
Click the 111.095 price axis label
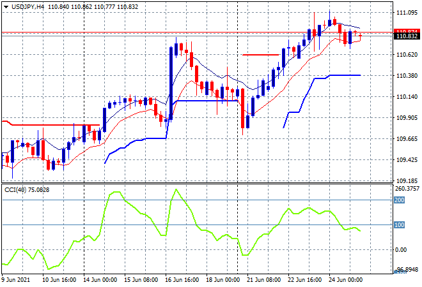pyautogui.click(x=407, y=12)
